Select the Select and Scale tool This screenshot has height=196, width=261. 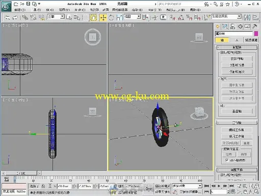tap(119, 17)
